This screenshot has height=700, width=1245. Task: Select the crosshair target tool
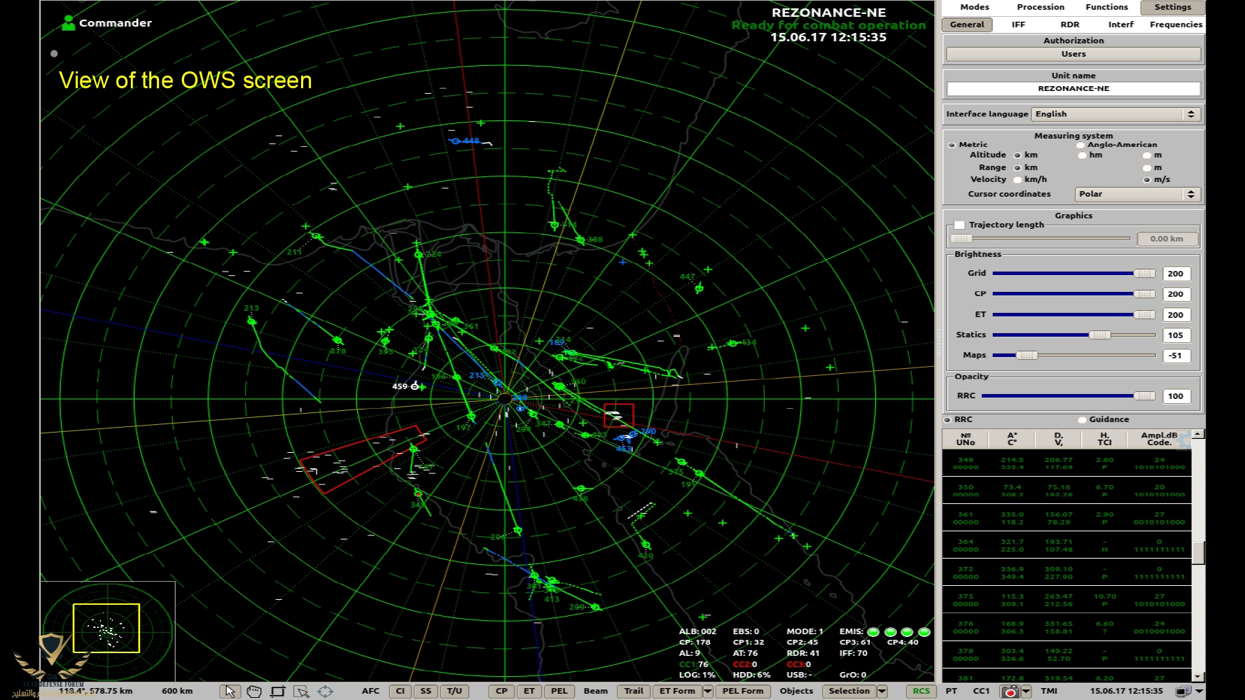[325, 691]
